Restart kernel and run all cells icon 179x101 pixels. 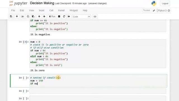point(69,17)
